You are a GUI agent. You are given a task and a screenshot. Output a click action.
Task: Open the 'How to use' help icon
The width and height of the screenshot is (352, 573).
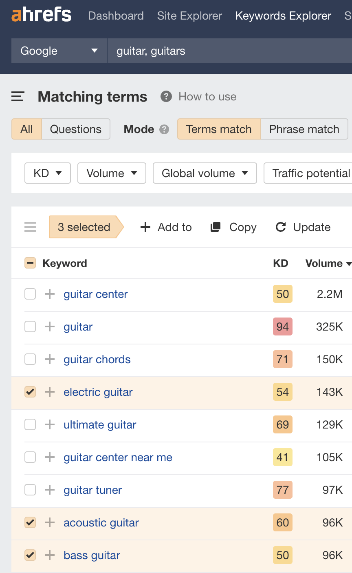[166, 97]
